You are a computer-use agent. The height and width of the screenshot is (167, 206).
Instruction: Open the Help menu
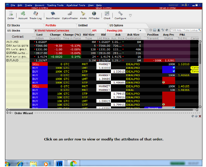[x=99, y=5]
